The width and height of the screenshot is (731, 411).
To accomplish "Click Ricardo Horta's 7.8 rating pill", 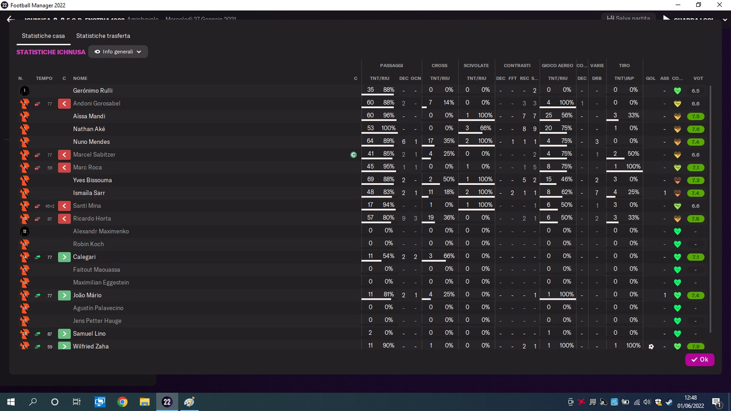I will (696, 219).
